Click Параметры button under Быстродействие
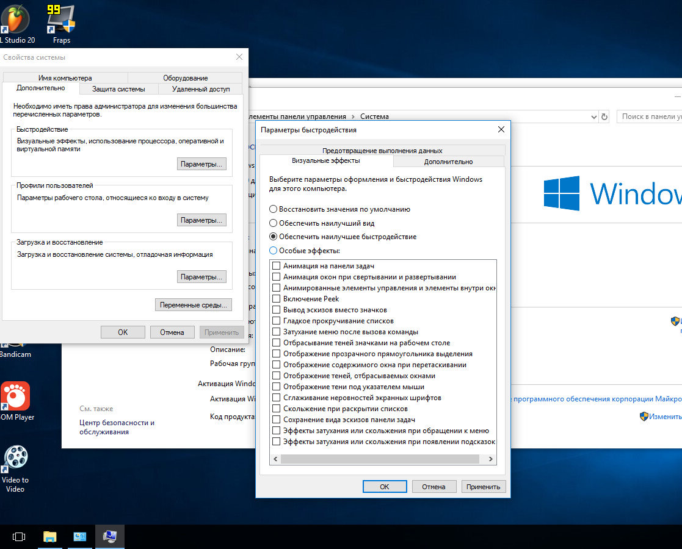The height and width of the screenshot is (549, 682). (x=201, y=164)
